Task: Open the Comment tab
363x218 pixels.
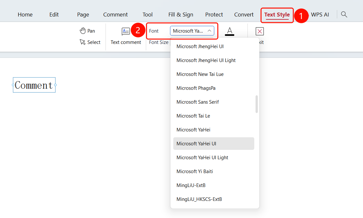Action: [115, 15]
